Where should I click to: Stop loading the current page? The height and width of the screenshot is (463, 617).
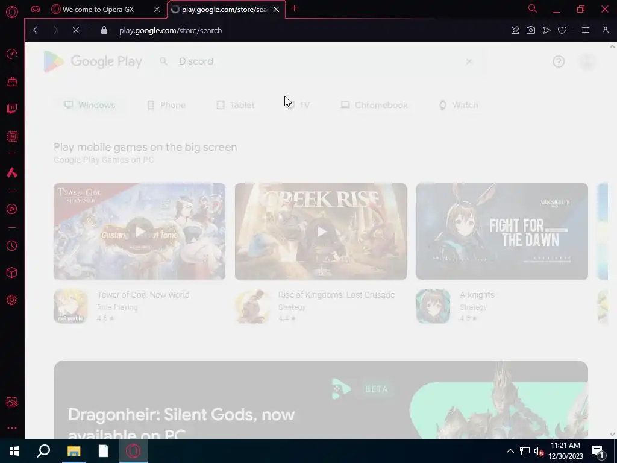(x=76, y=30)
